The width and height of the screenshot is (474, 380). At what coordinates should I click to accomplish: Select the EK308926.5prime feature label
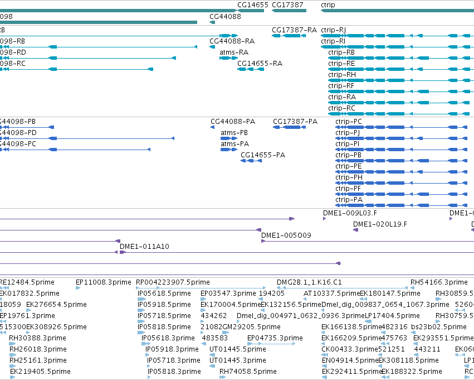56,328
